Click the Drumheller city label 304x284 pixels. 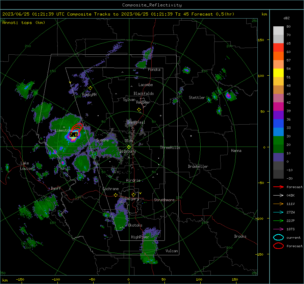(x=198, y=166)
